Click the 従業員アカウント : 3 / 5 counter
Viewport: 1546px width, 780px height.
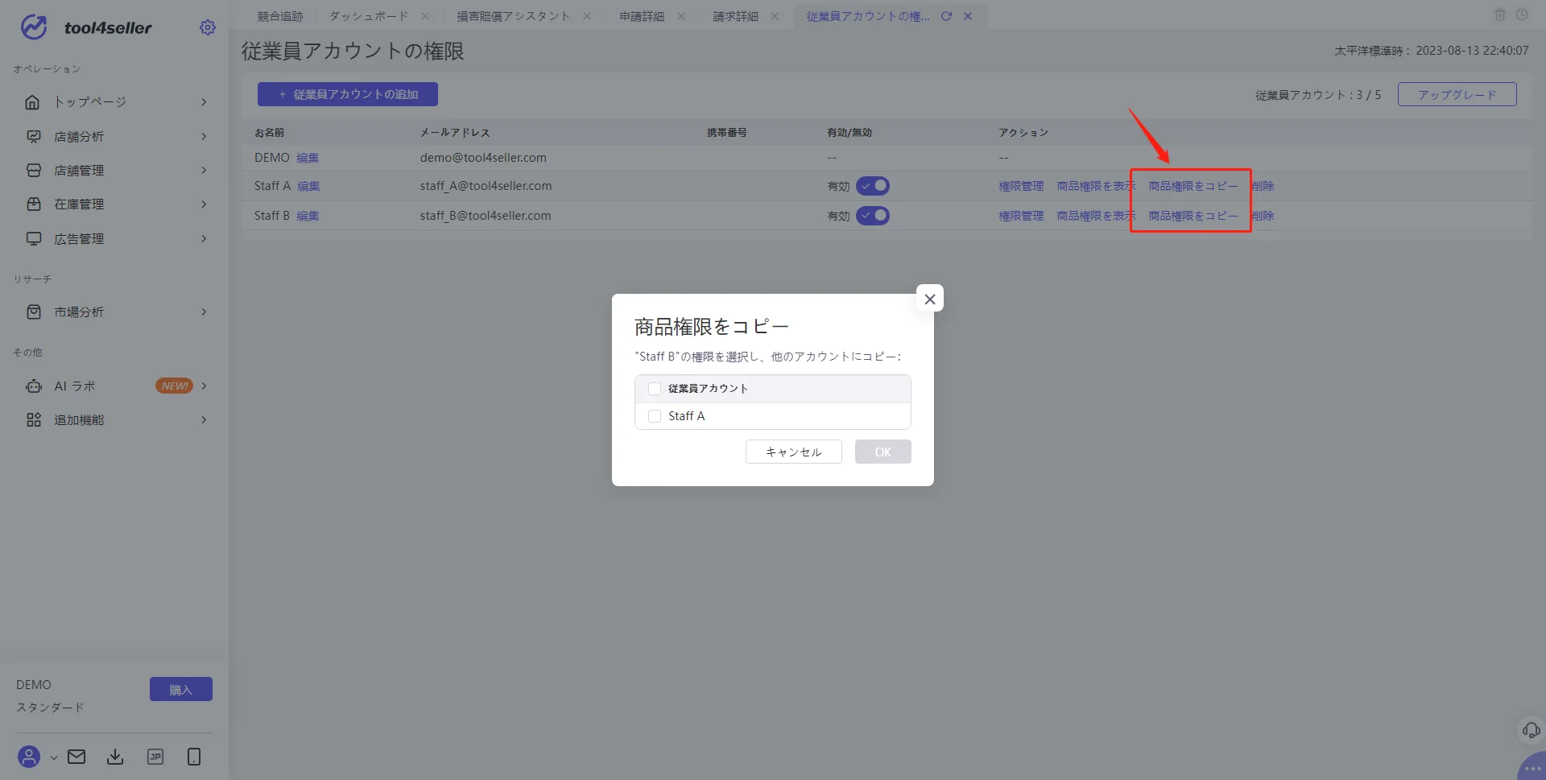(x=1318, y=95)
